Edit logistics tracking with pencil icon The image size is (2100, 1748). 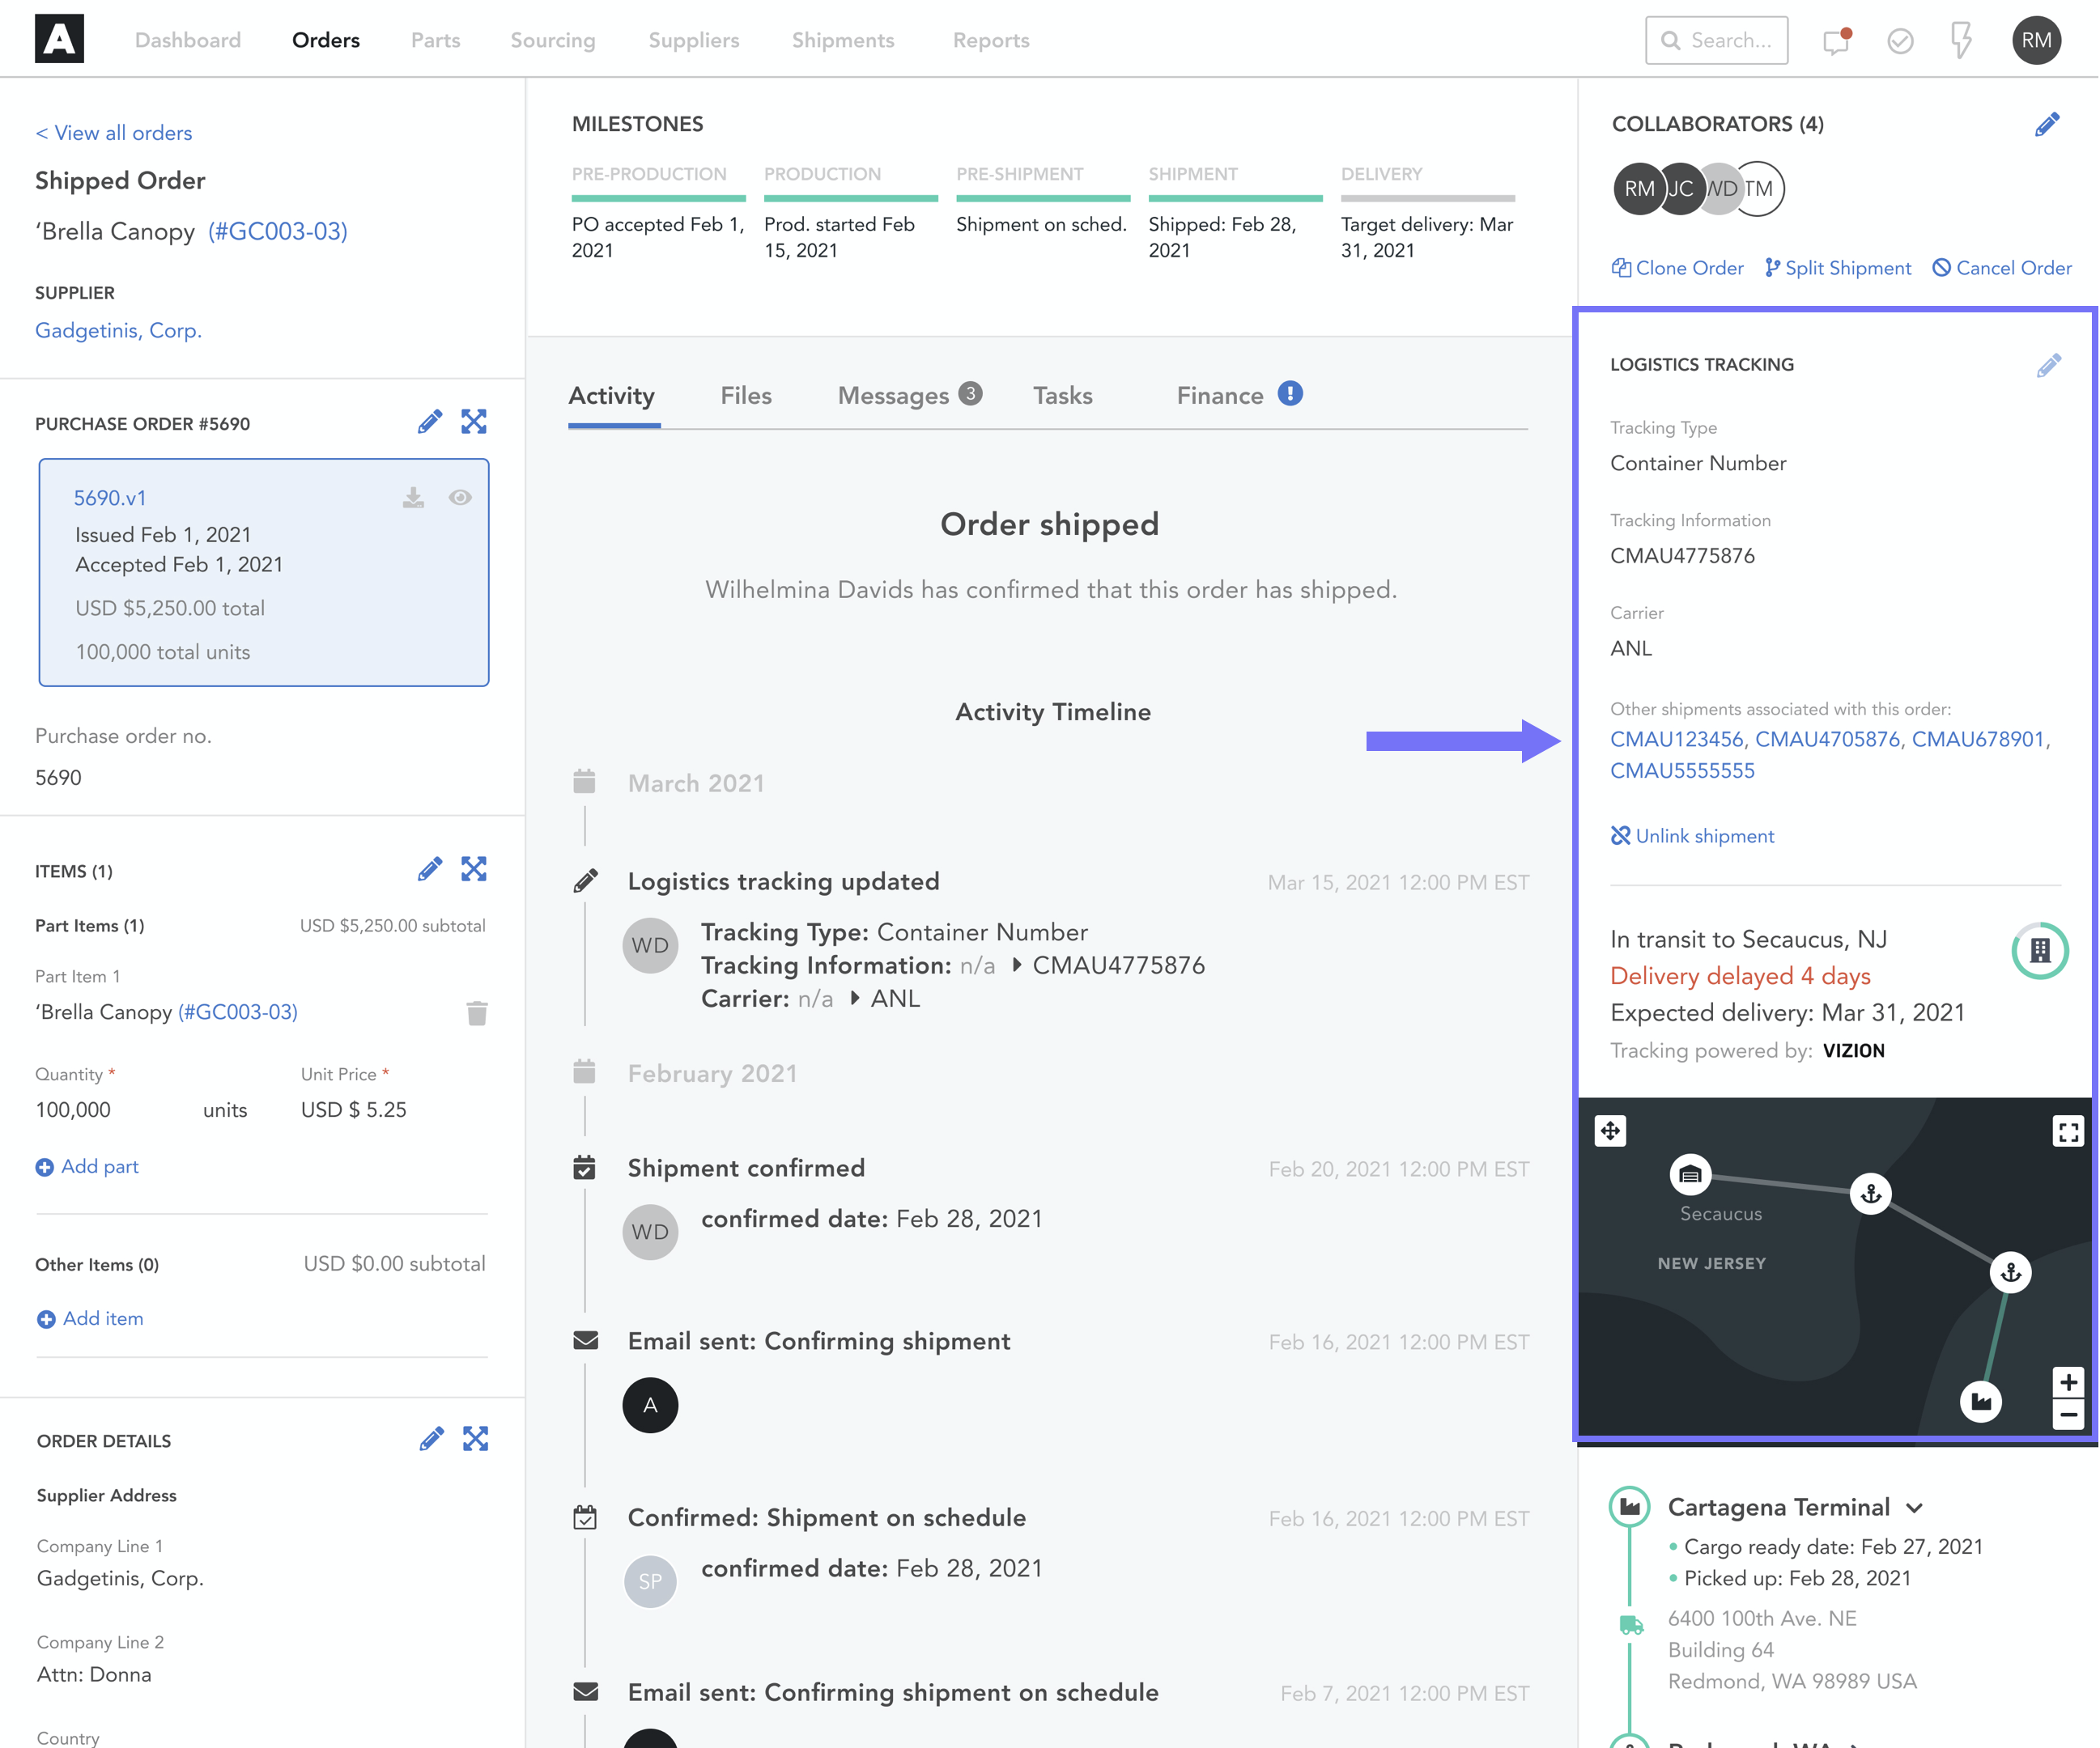coord(2048,365)
